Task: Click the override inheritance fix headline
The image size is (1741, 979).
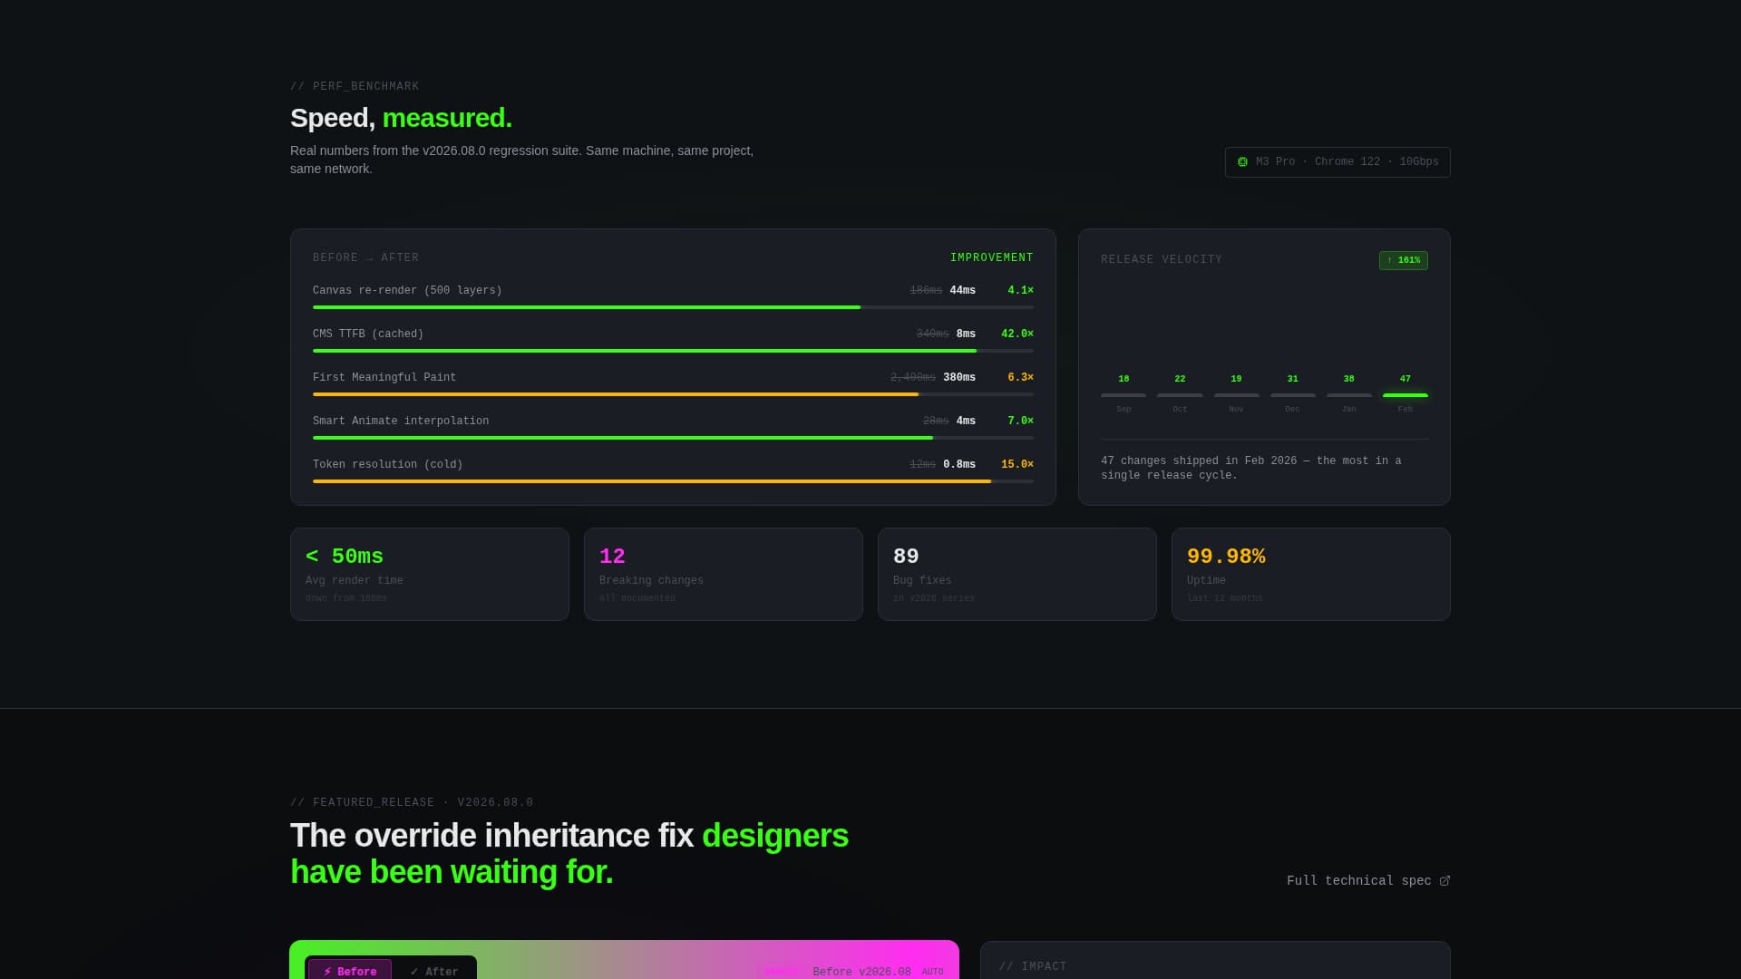Action: click(569, 854)
